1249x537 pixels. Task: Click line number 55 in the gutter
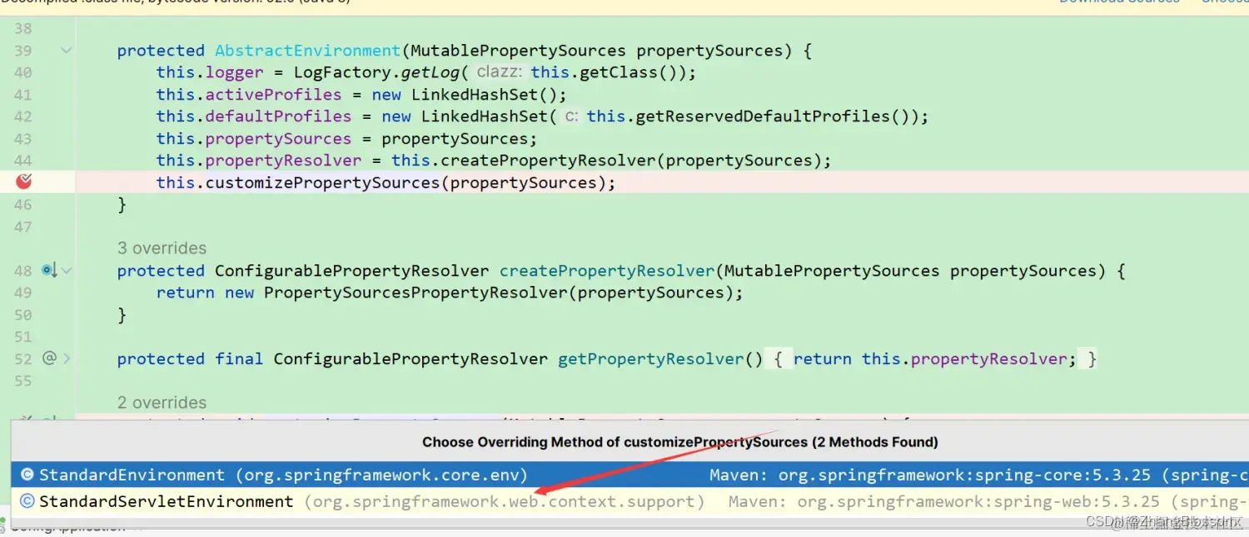pyautogui.click(x=22, y=381)
